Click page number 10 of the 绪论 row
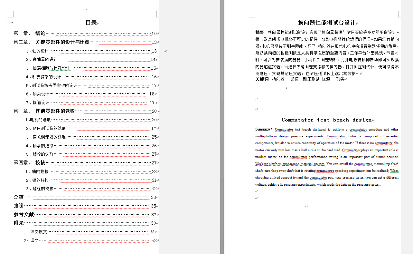Image resolution: width=413 pixels, height=254 pixels. coord(154,34)
